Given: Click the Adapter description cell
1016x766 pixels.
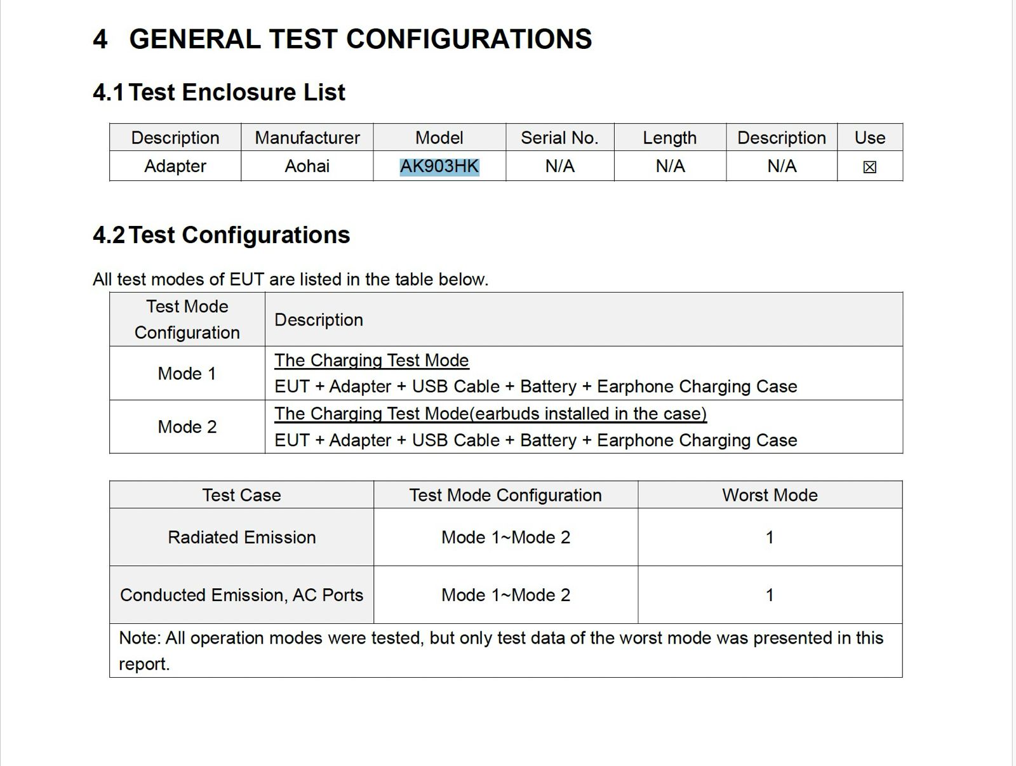Looking at the screenshot, I should pos(175,166).
